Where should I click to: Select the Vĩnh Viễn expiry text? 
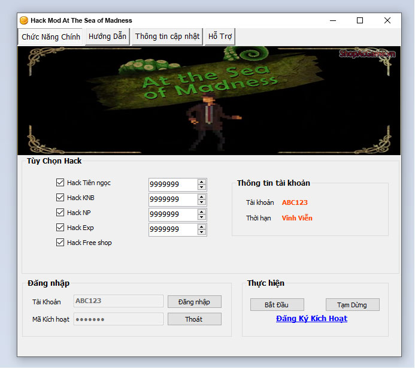pyautogui.click(x=297, y=218)
